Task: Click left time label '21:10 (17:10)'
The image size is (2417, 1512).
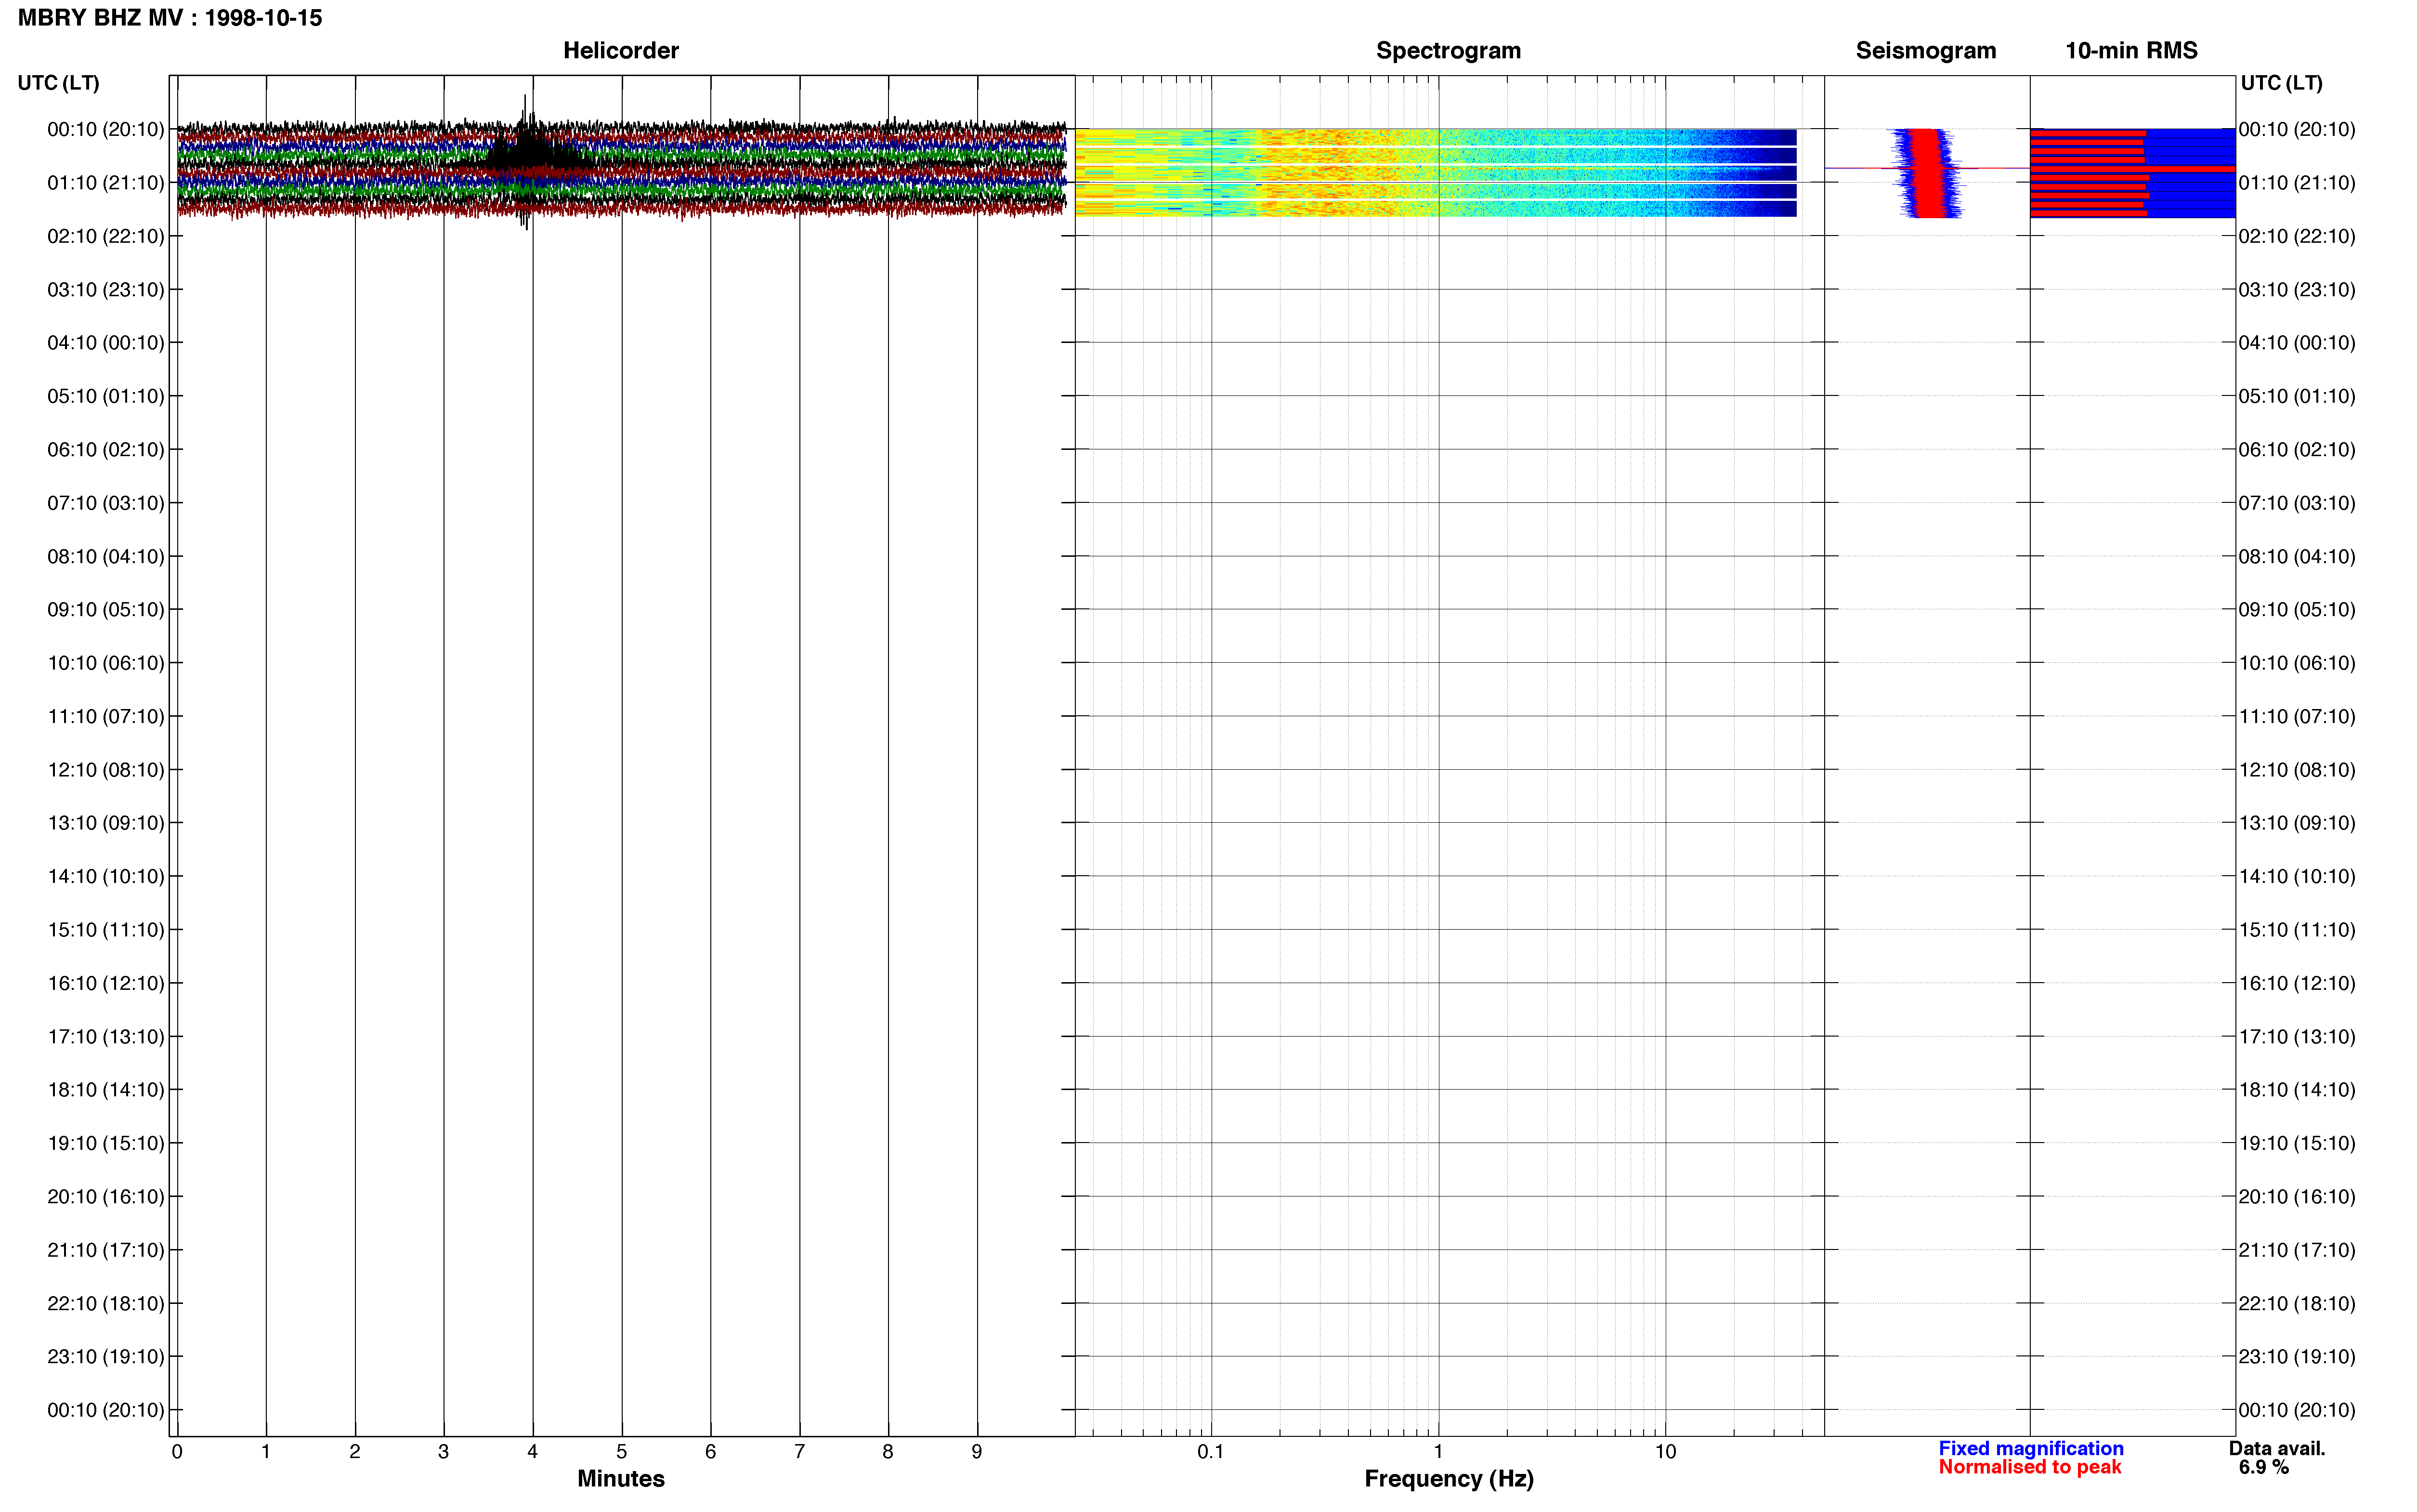Action: tap(106, 1250)
